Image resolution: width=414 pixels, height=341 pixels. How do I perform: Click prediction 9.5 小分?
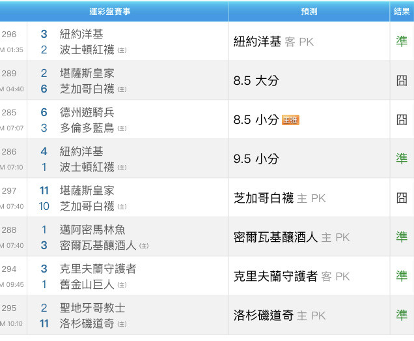pyautogui.click(x=256, y=159)
